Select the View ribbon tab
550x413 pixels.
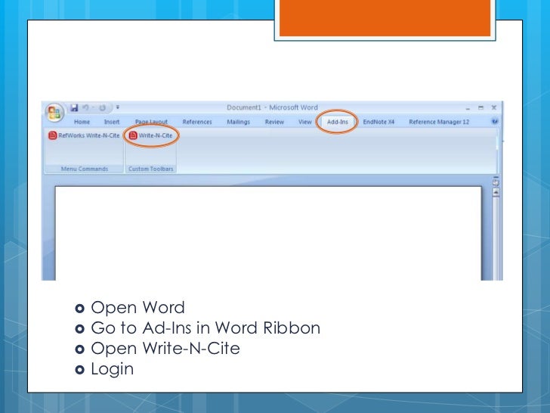tap(304, 122)
